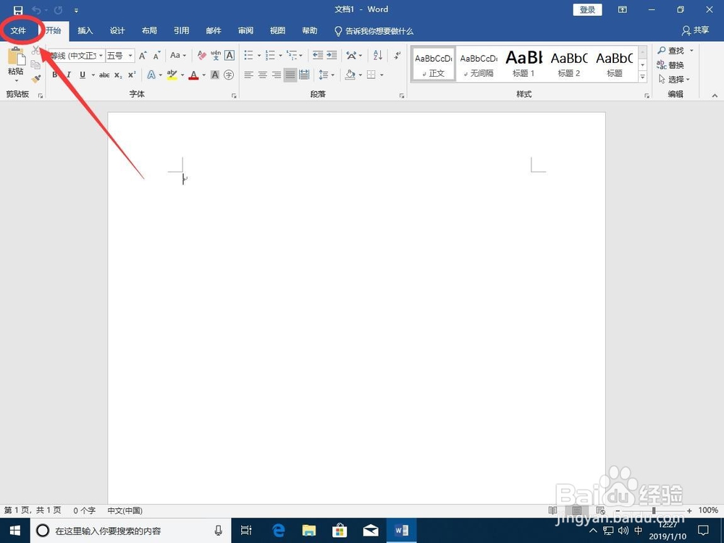Switch to the 设计 tab

[x=117, y=30]
